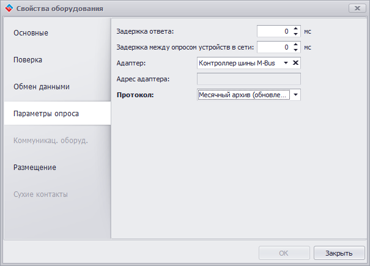370x266 pixels.
Task: Open the Размещение tab
Action: (35, 168)
